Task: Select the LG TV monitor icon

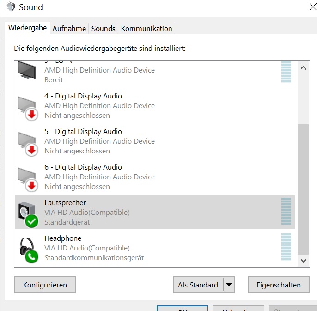Action: (27, 70)
